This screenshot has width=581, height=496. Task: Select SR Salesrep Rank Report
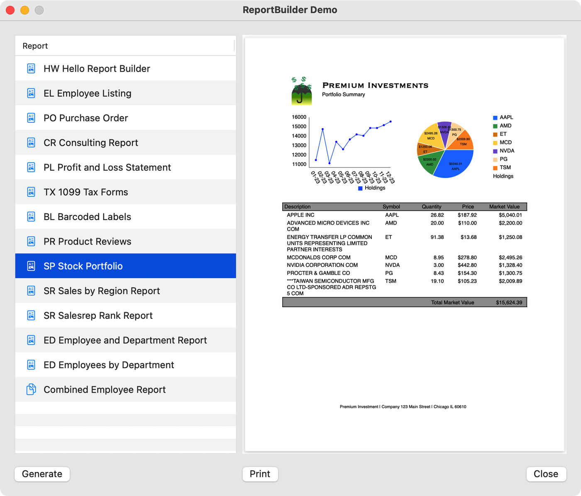[x=98, y=315]
